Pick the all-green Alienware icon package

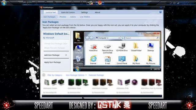coord(78,86)
